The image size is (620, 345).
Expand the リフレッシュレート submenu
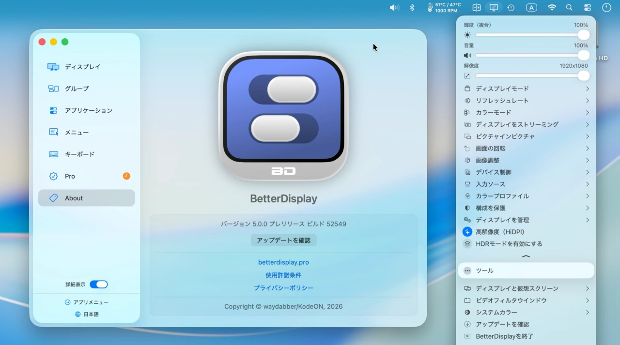(x=526, y=101)
